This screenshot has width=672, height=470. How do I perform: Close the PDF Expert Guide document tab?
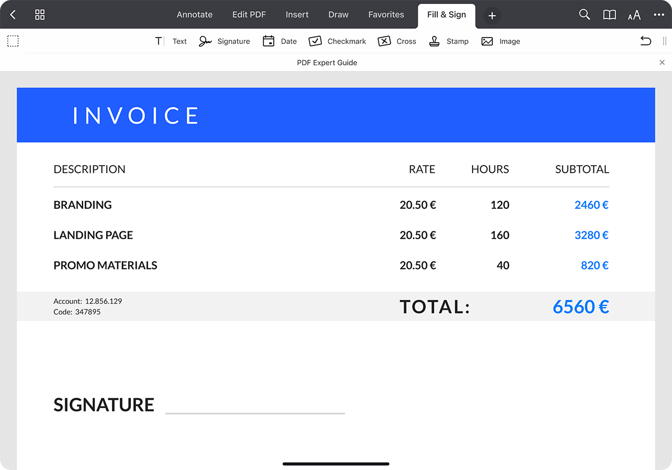coord(662,62)
